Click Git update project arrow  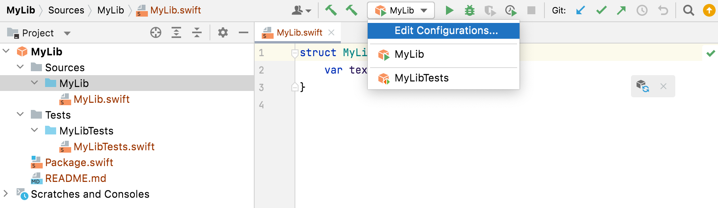coord(580,10)
